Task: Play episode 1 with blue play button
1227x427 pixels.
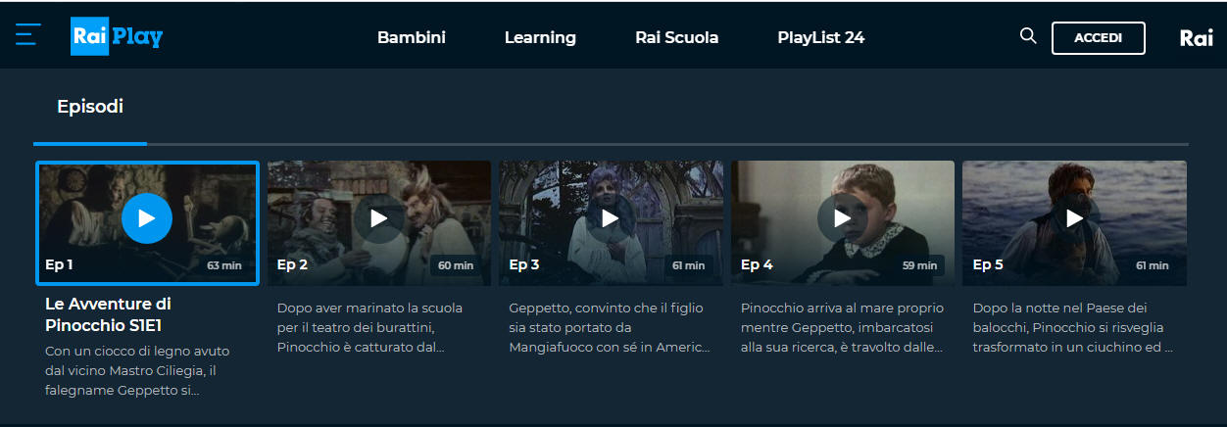Action: click(x=147, y=217)
